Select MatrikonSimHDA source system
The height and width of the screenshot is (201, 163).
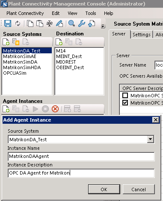coord(27,67)
